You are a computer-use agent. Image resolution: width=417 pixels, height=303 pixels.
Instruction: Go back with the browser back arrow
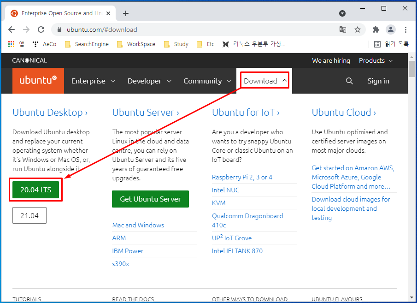coord(12,30)
